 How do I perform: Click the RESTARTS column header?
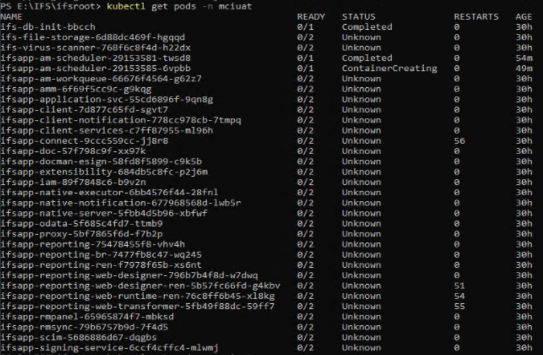476,17
